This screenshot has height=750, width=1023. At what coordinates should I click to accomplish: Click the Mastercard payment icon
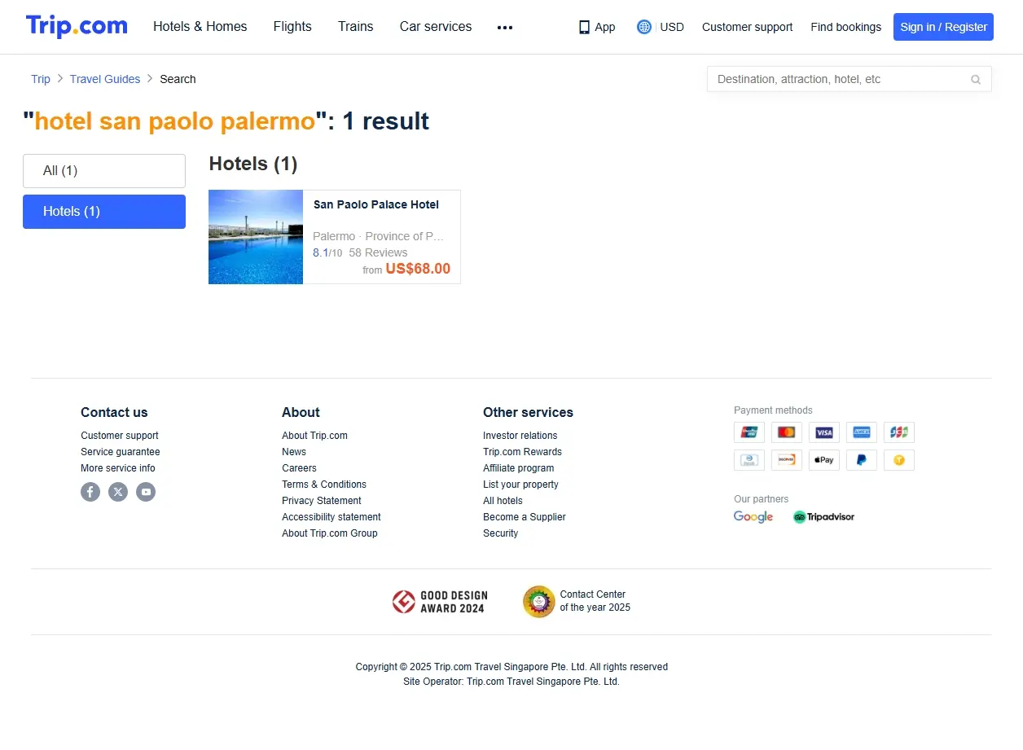787,432
